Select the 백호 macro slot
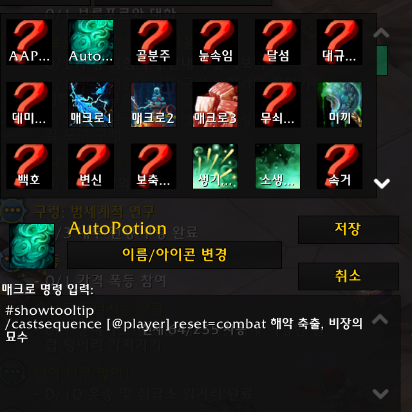Viewport: 412px width, 412px height. (x=29, y=166)
